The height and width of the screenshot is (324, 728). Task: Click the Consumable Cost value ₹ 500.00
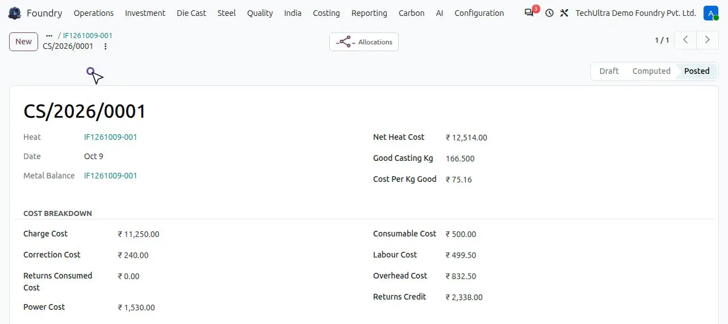coord(461,234)
